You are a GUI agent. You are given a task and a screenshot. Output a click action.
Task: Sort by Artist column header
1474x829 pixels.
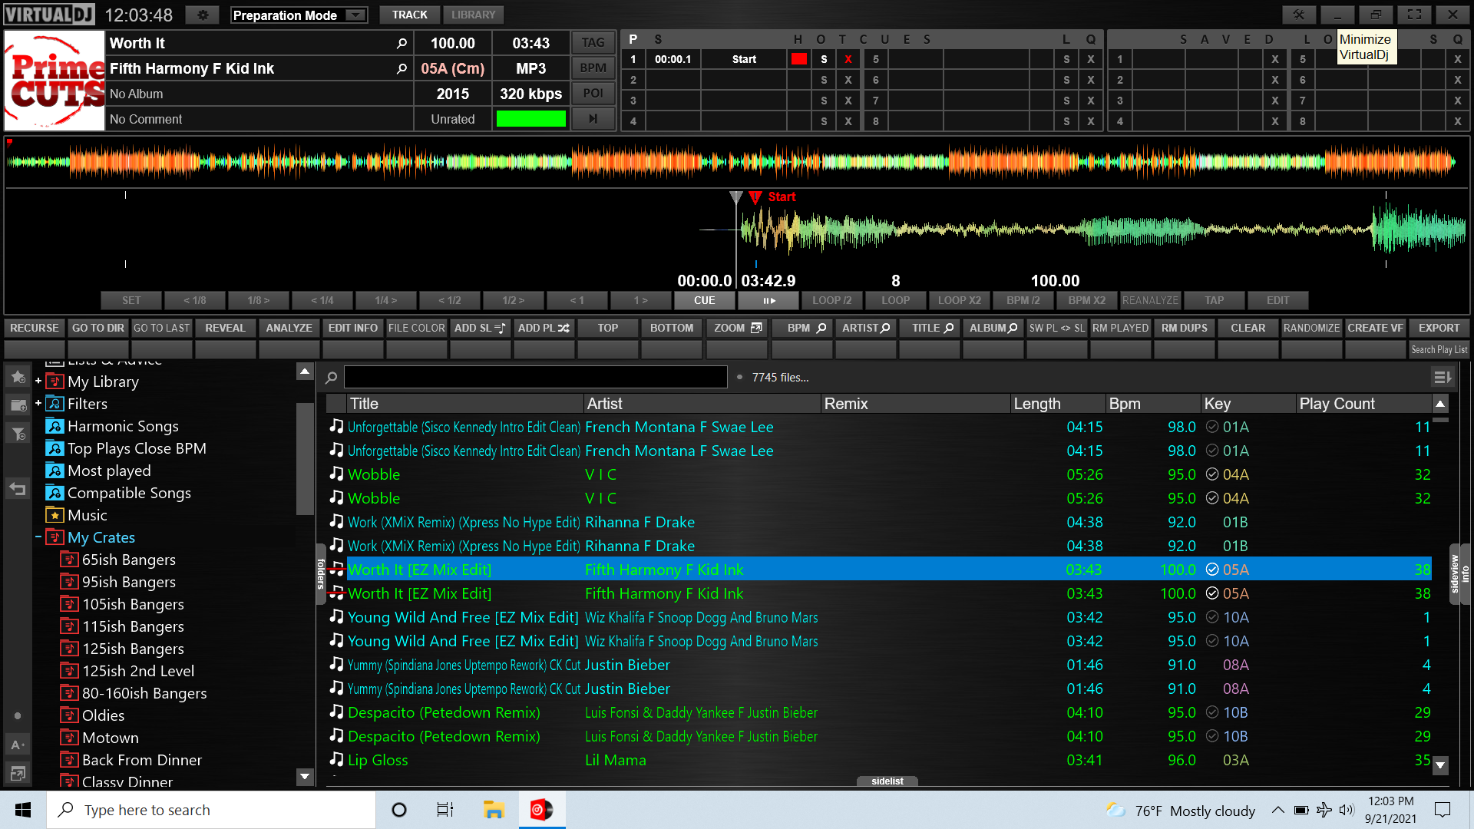tap(702, 404)
